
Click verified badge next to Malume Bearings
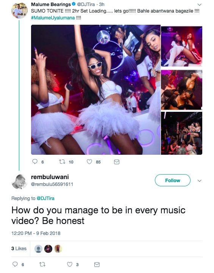tap(73, 4)
